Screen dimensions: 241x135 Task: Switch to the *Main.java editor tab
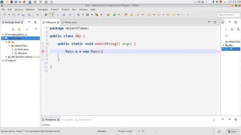click(69, 22)
